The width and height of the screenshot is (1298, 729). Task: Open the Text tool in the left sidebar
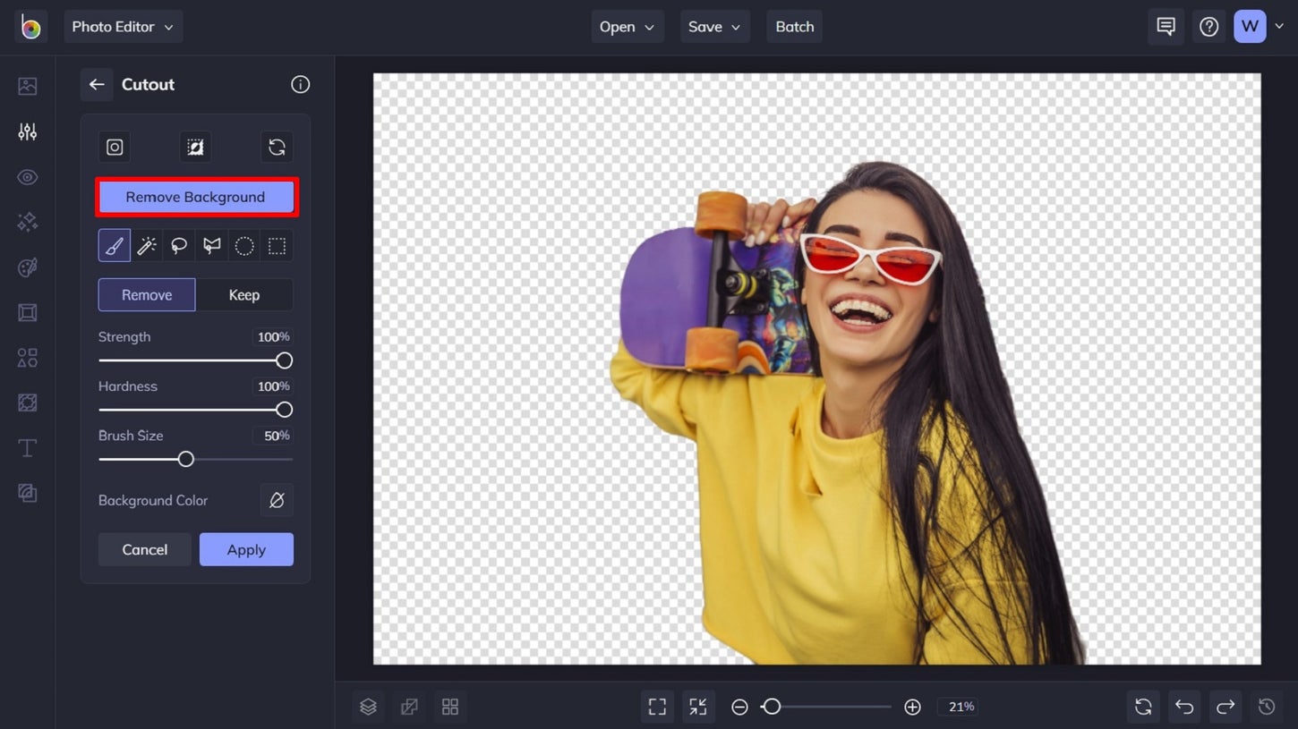click(x=27, y=447)
